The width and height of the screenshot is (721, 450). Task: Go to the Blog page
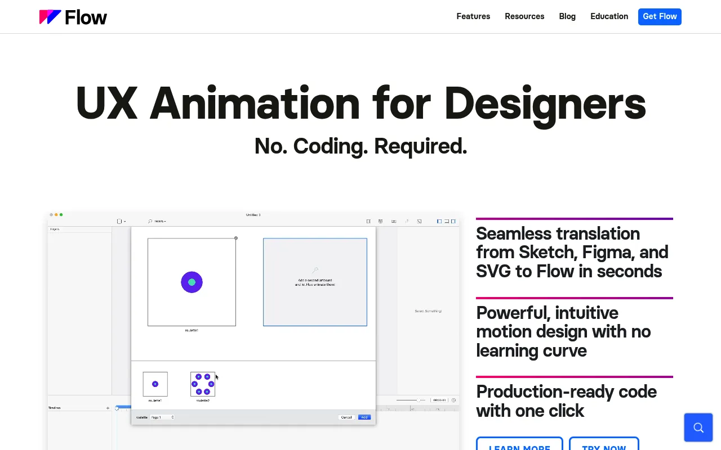(567, 16)
